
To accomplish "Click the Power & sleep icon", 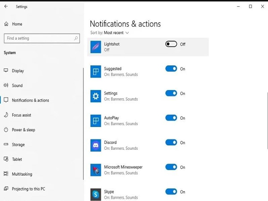I will pyautogui.click(x=6, y=130).
